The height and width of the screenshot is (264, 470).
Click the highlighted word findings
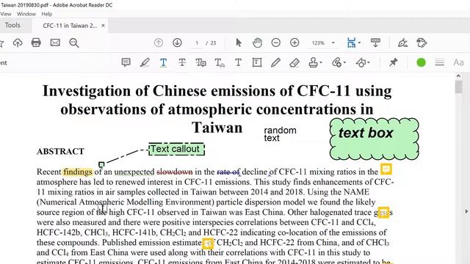[x=78, y=172]
